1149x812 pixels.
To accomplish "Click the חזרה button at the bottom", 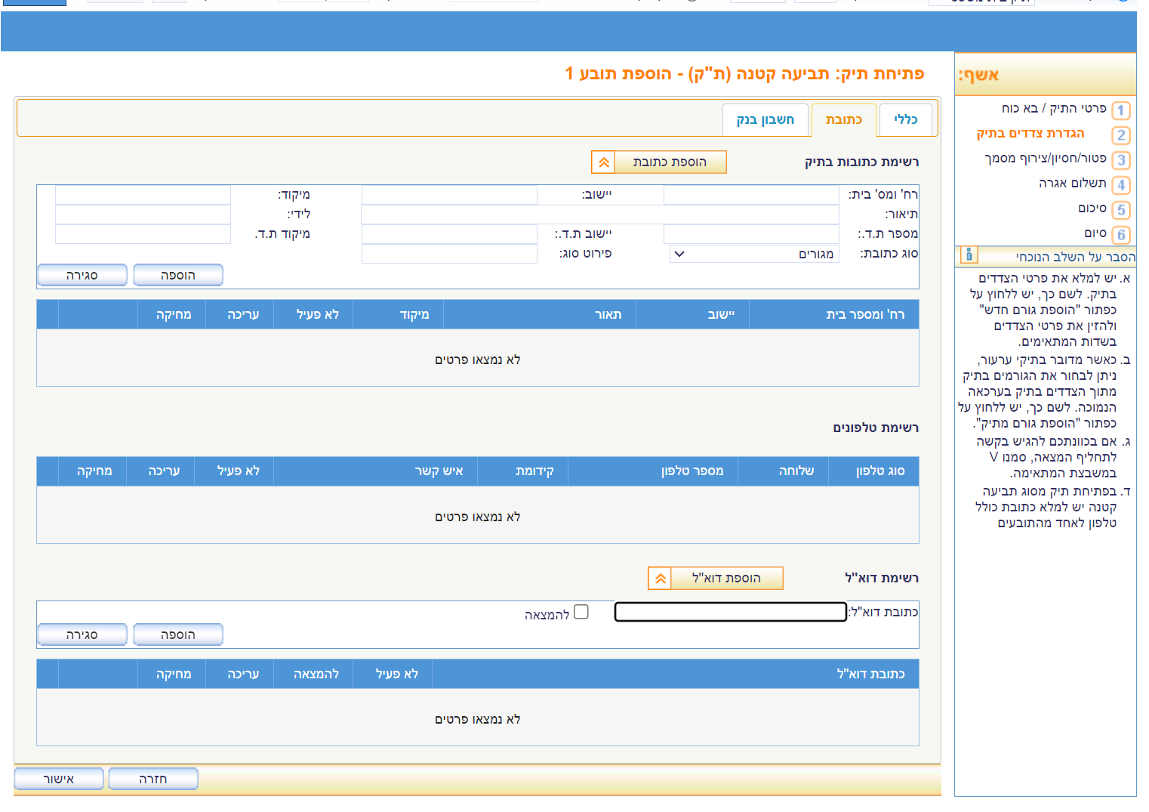I will pyautogui.click(x=153, y=779).
